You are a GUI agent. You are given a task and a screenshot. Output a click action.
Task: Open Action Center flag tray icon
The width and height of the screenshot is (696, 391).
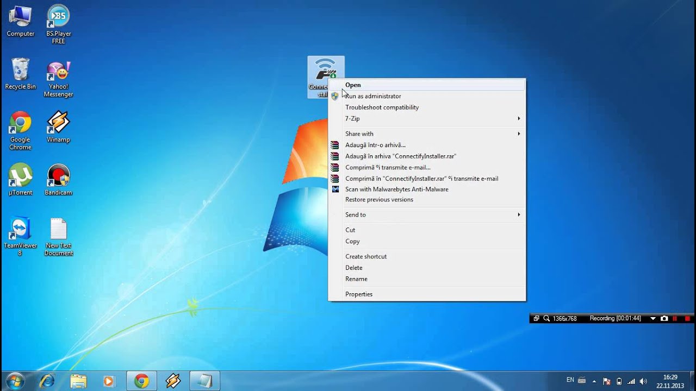[606, 381]
